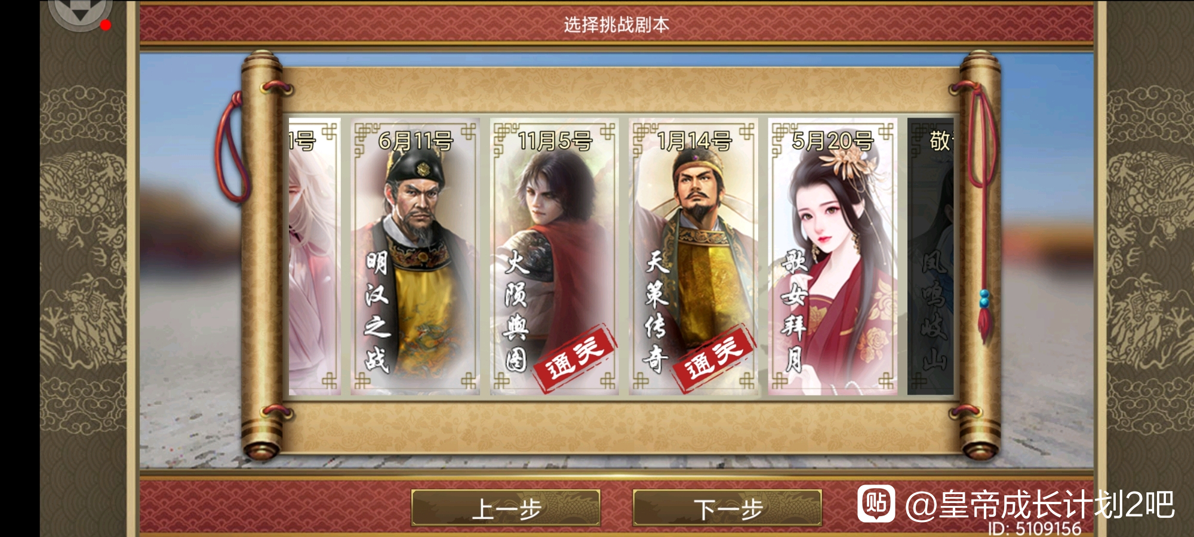Click the 下一步 button
The width and height of the screenshot is (1194, 537).
[x=727, y=508]
